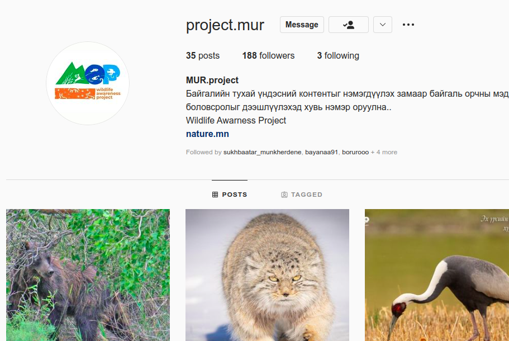Viewport: 509px width, 341px height.
Task: Click the 35 posts count
Action: click(203, 55)
